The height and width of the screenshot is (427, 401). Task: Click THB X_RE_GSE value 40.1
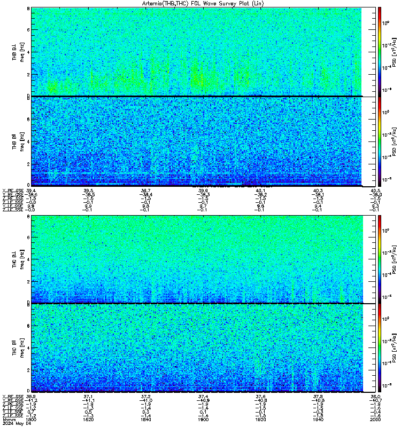coord(260,191)
